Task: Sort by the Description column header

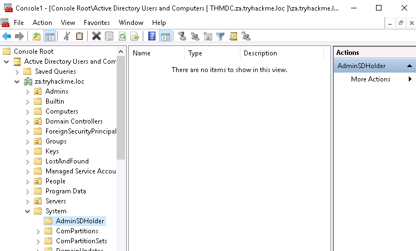Action: [x=282, y=53]
